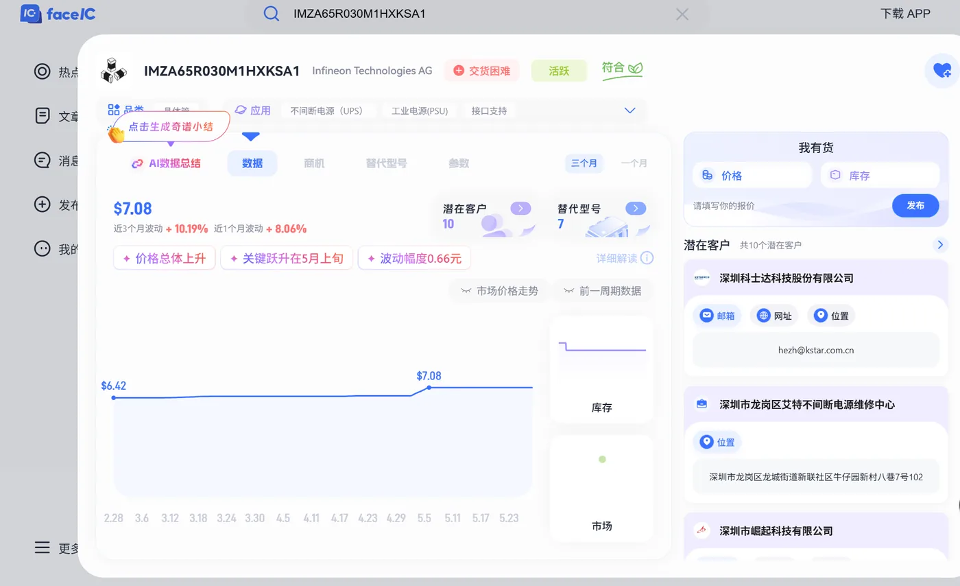Click the 网址 button for 科士达

774,316
